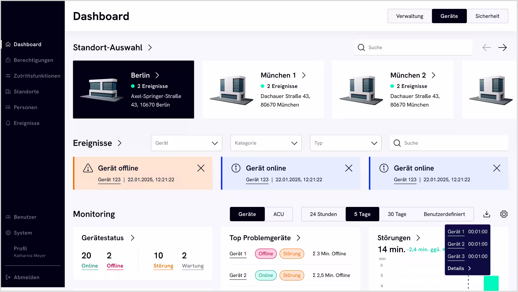This screenshot has width=518, height=292.
Task: Open München 1 location chevron
Action: (304, 75)
